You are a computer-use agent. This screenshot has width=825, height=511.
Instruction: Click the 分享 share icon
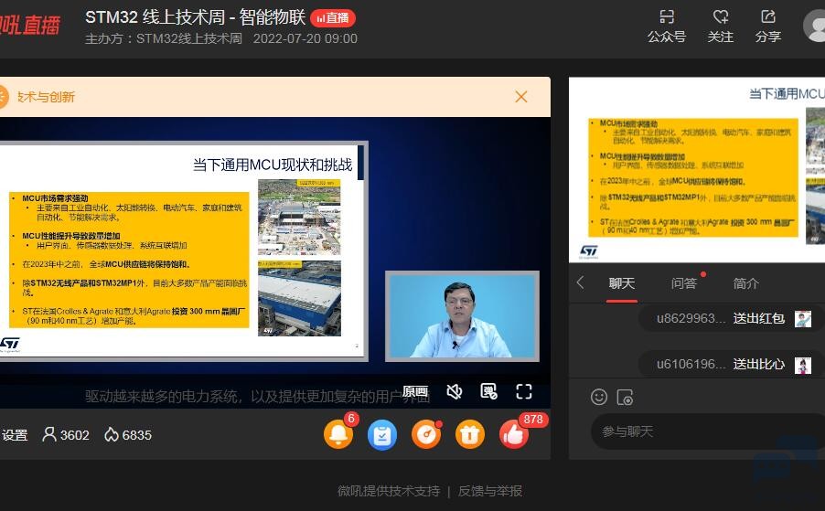tap(768, 16)
